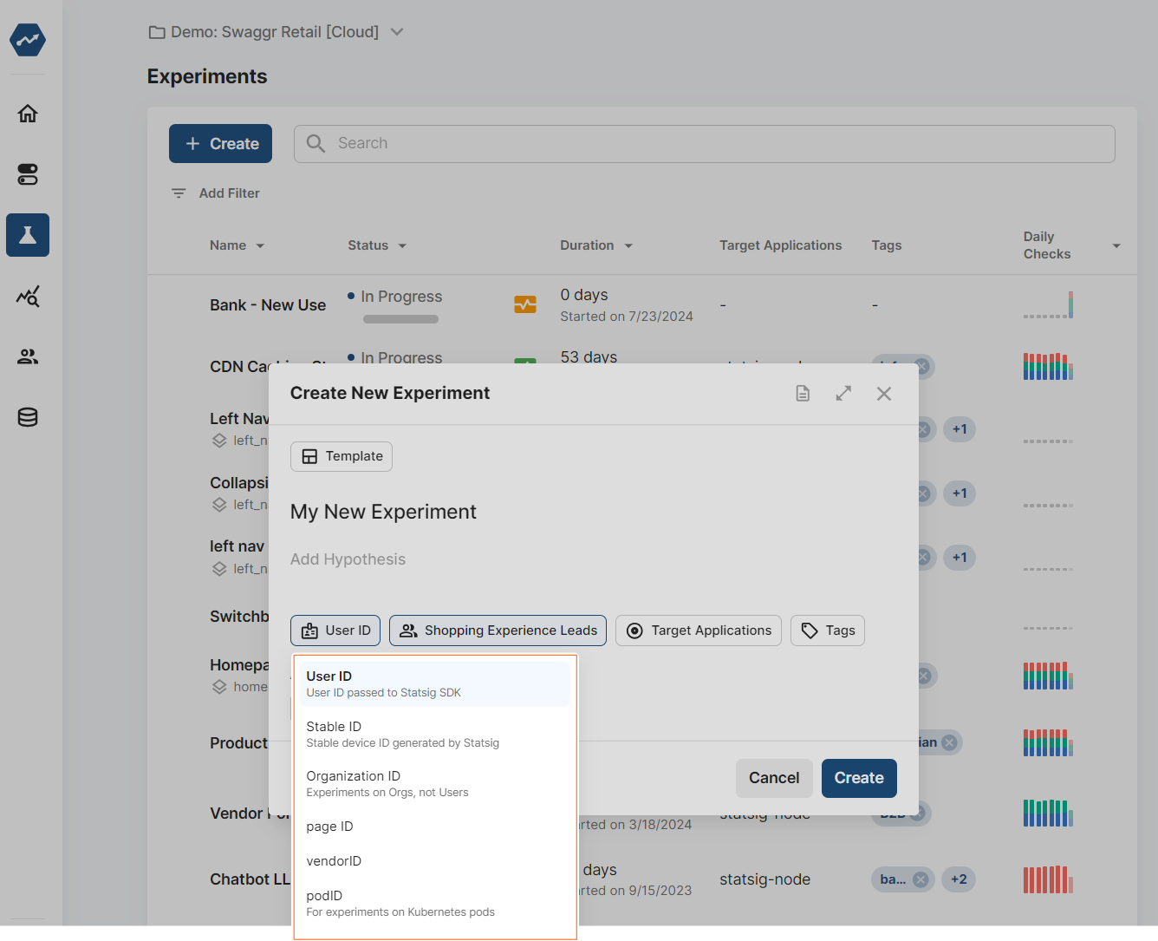Open the Users section from the sidebar
Screen dimensions: 1158x941
(27, 356)
